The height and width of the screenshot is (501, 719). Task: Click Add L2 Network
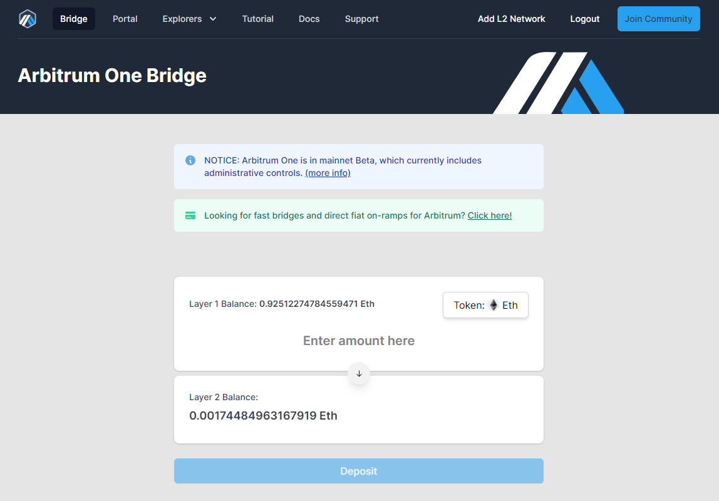tap(511, 19)
